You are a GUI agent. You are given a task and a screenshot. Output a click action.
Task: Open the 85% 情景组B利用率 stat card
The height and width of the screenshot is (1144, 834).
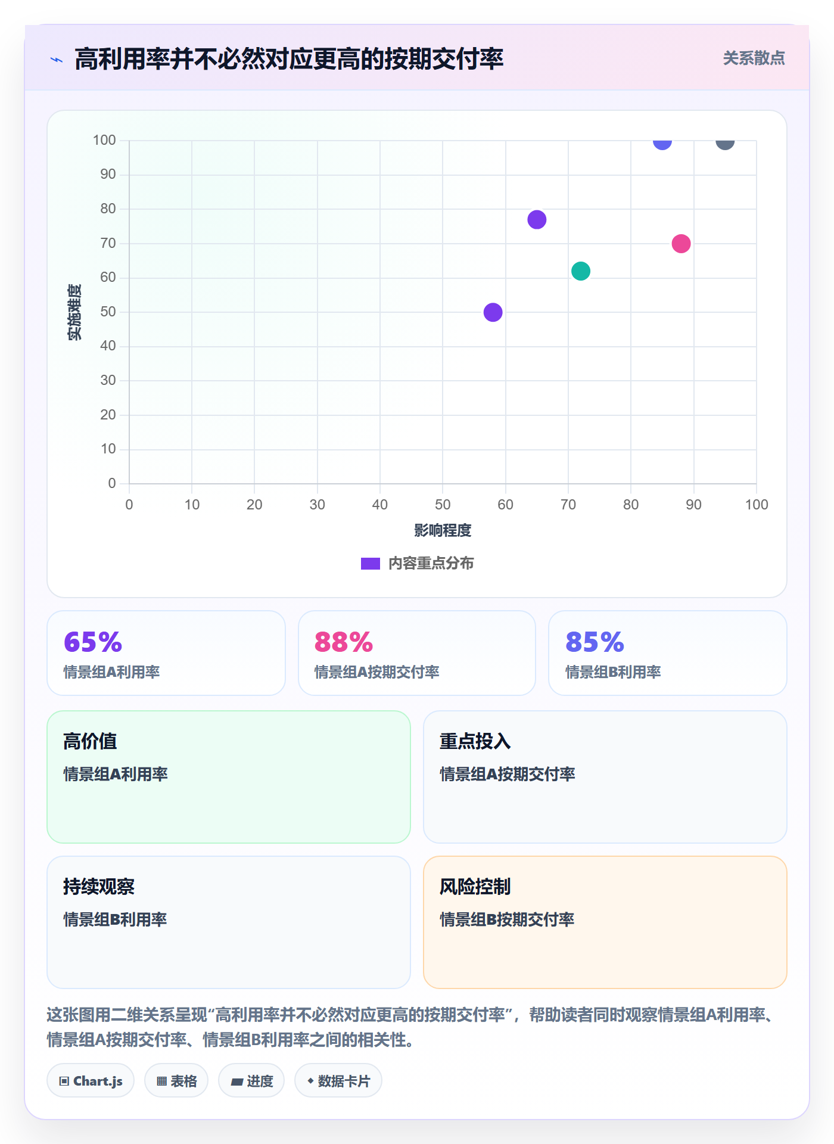click(668, 653)
